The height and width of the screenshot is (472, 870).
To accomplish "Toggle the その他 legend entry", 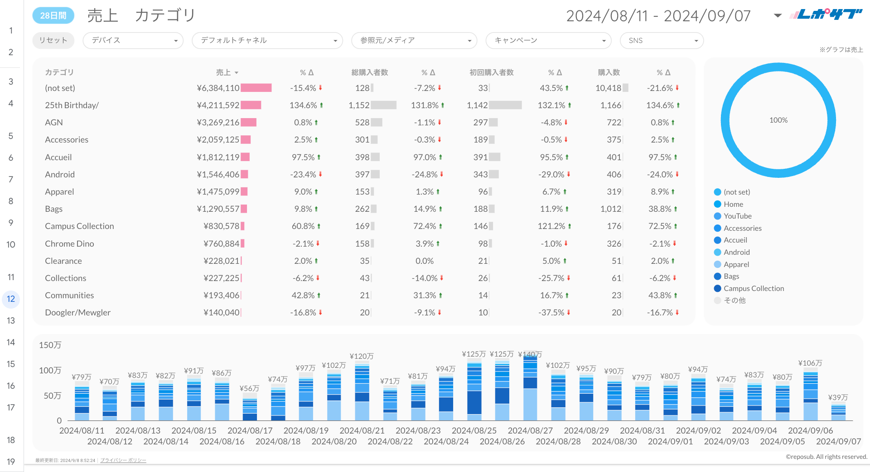I will pyautogui.click(x=734, y=300).
